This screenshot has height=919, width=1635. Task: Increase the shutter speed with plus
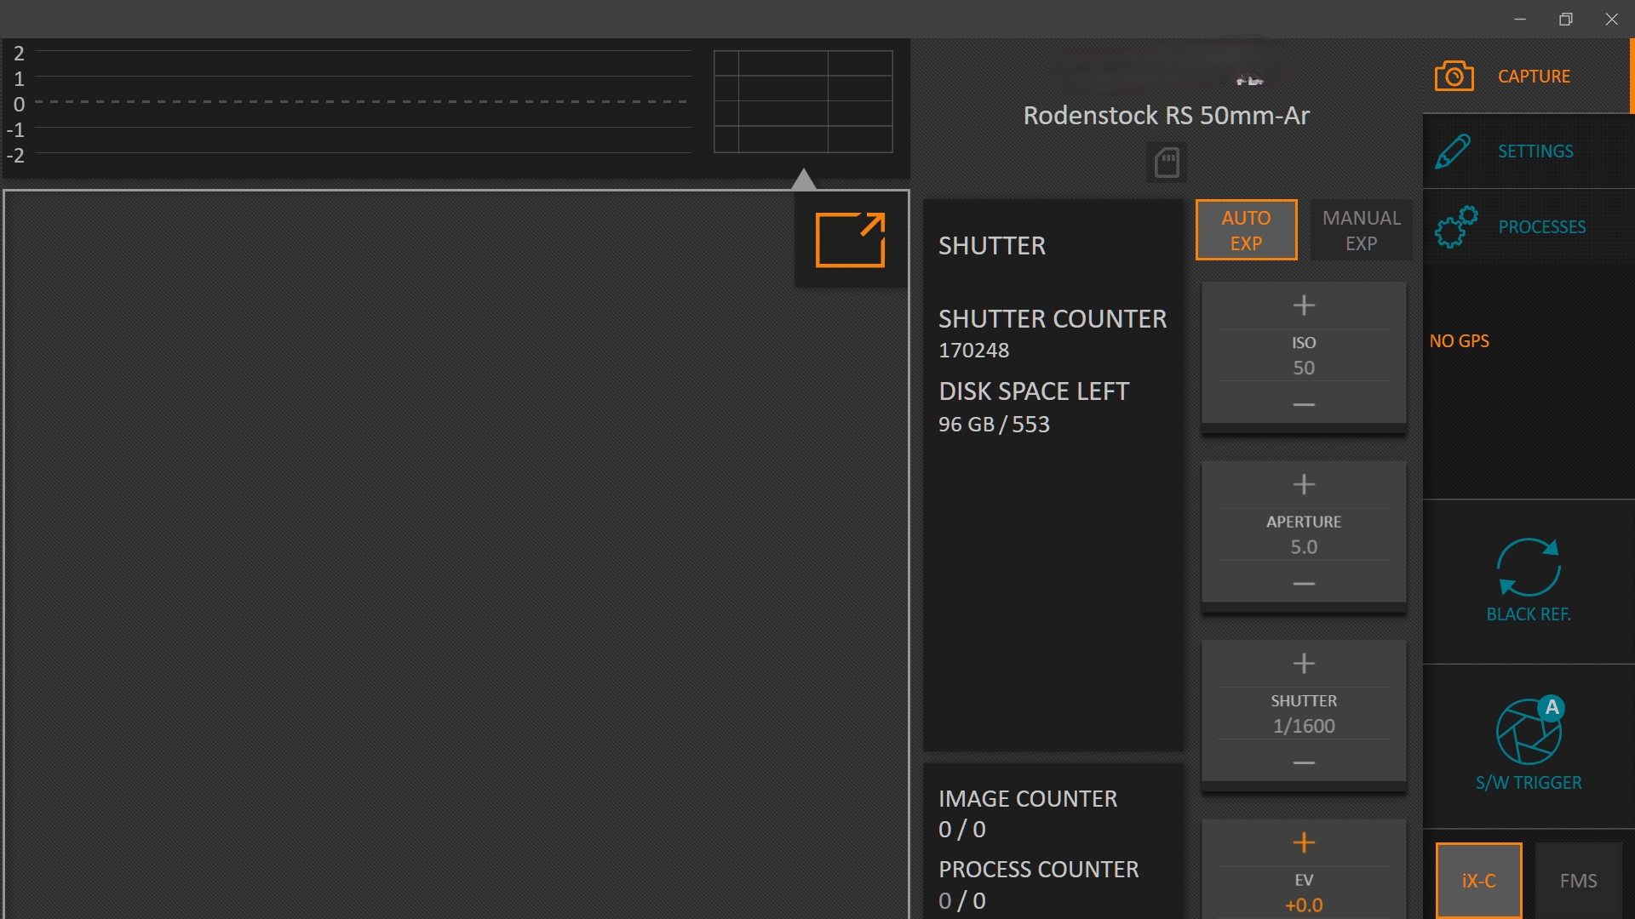(1304, 663)
